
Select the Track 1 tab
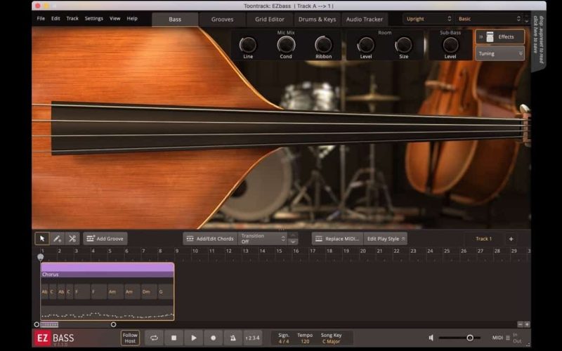[483, 239]
